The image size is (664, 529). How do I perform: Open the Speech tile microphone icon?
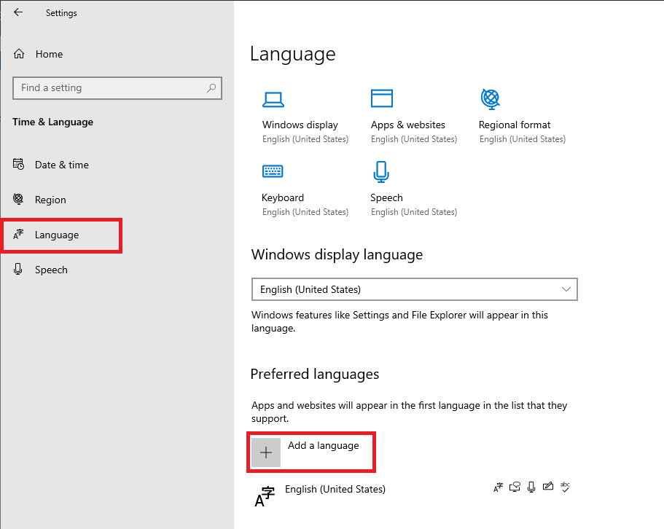point(381,171)
